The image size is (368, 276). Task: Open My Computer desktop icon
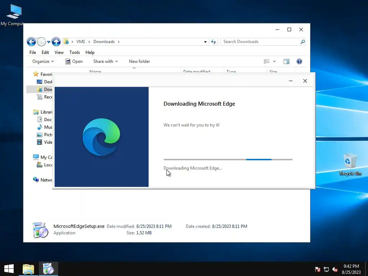(13, 15)
